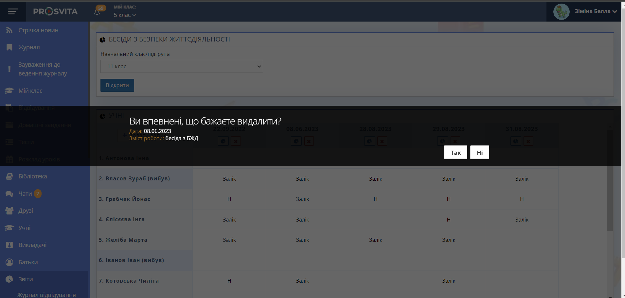Click the Звіти pie chart icon

[9, 279]
